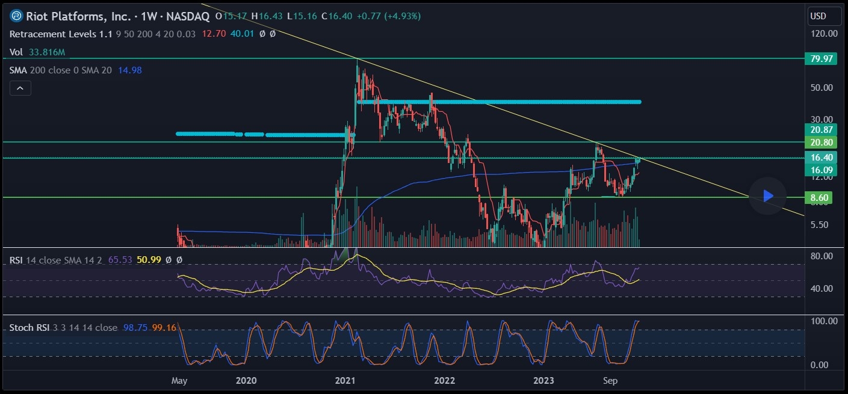Select the Retracement Levels 1.1 indicator

point(60,34)
